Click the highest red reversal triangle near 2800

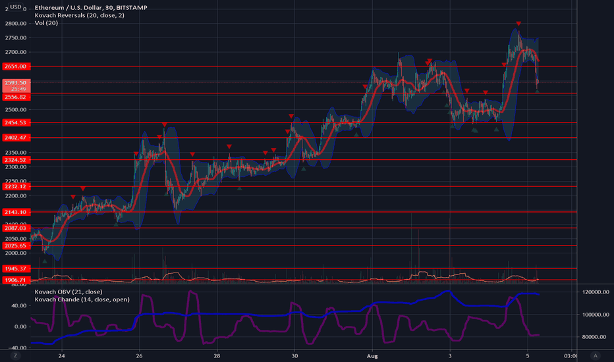(518, 24)
